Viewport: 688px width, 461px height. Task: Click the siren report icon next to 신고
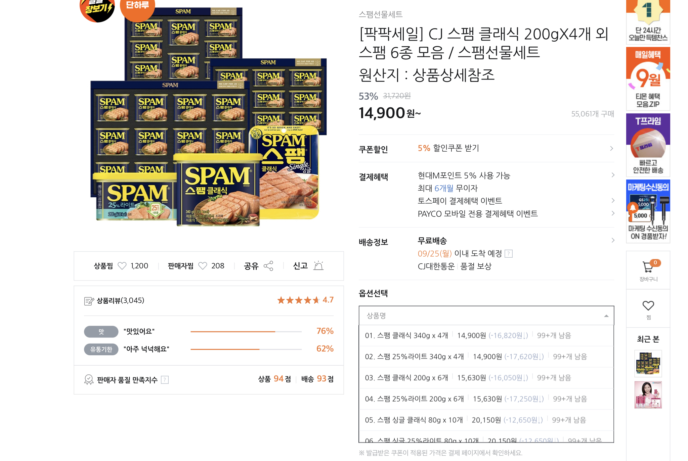pos(318,266)
